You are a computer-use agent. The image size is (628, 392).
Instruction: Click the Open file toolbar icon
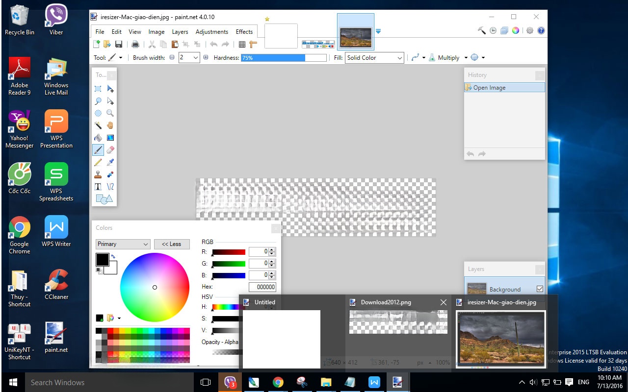tap(107, 44)
